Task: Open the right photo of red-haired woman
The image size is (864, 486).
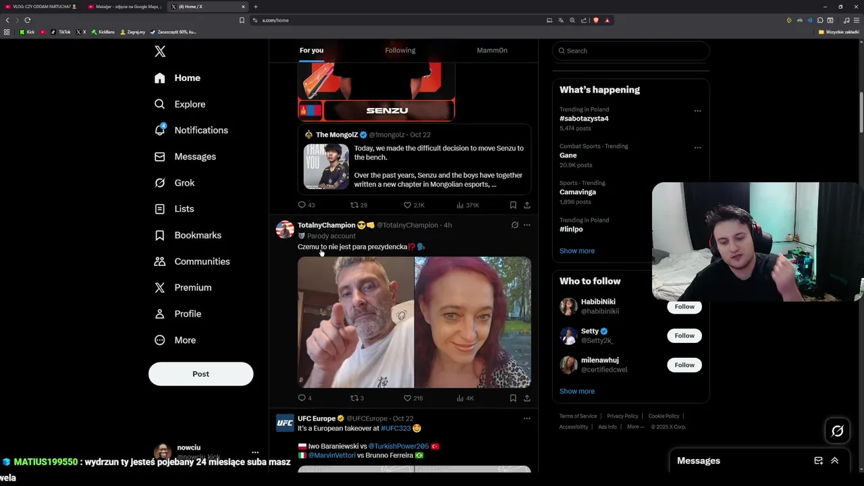Action: [473, 322]
